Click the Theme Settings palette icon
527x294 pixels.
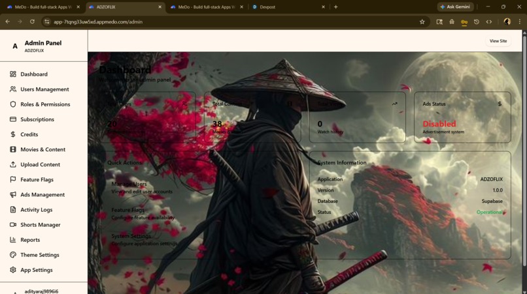tap(13, 255)
